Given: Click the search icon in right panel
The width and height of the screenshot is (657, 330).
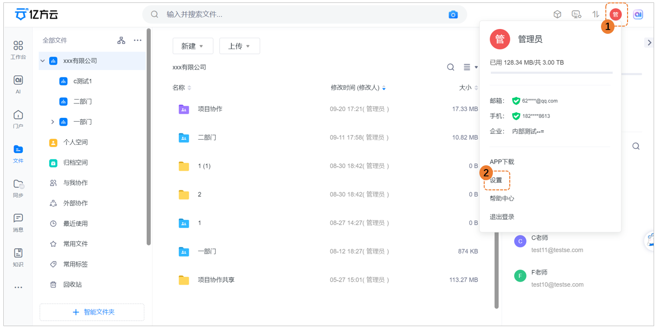Looking at the screenshot, I should coord(636,146).
